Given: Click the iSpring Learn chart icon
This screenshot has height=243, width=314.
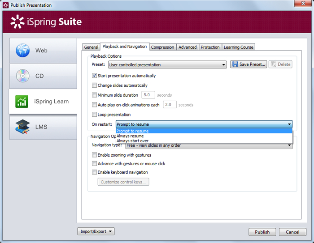Looking at the screenshot, I should click(x=22, y=101).
